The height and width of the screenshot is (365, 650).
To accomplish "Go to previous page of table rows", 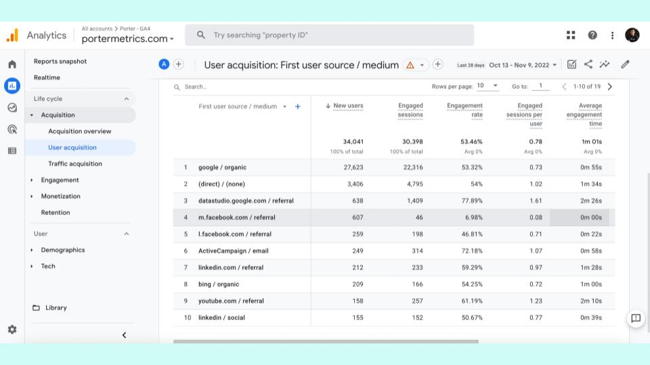I will (x=564, y=87).
